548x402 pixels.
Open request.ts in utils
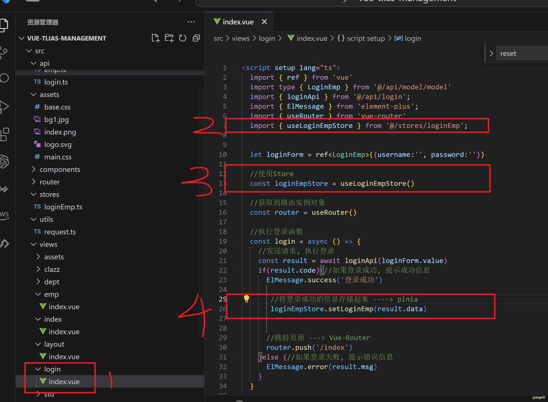pyautogui.click(x=60, y=232)
